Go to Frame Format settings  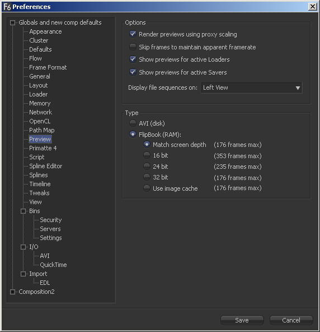click(x=48, y=67)
